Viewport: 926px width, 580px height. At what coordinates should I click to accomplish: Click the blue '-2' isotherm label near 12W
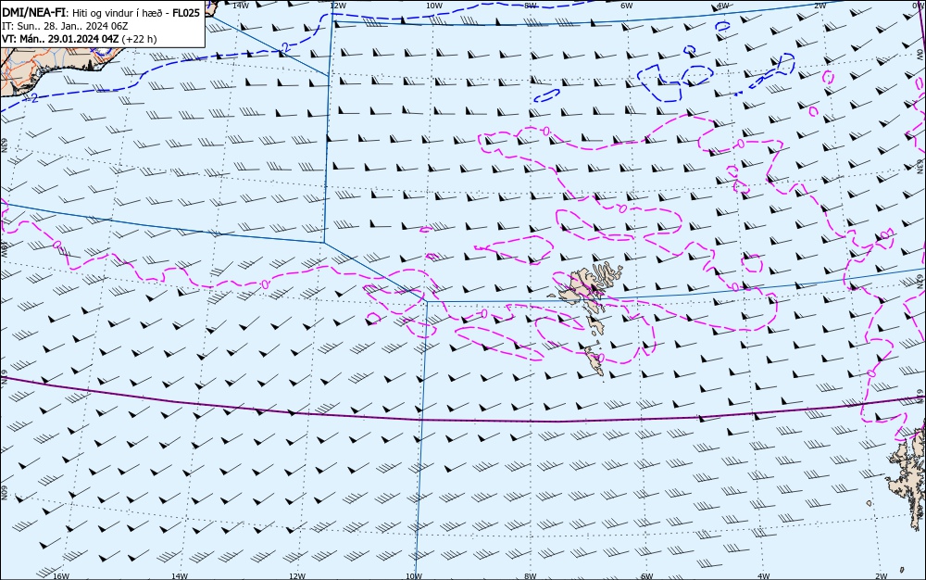285,47
